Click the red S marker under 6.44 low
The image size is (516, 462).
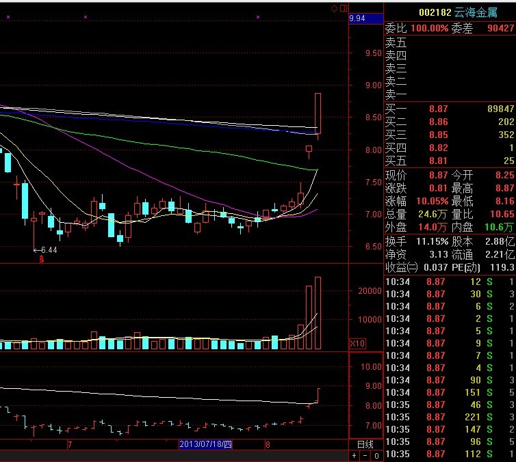click(42, 259)
